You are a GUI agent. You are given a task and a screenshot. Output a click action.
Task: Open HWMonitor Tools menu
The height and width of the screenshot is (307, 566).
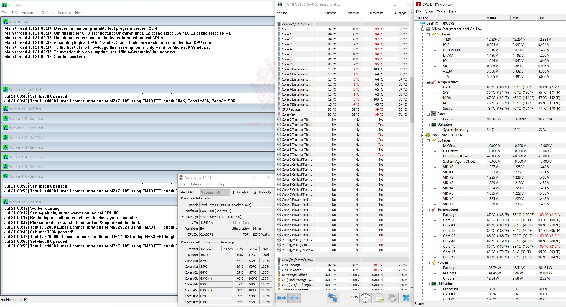441,12
